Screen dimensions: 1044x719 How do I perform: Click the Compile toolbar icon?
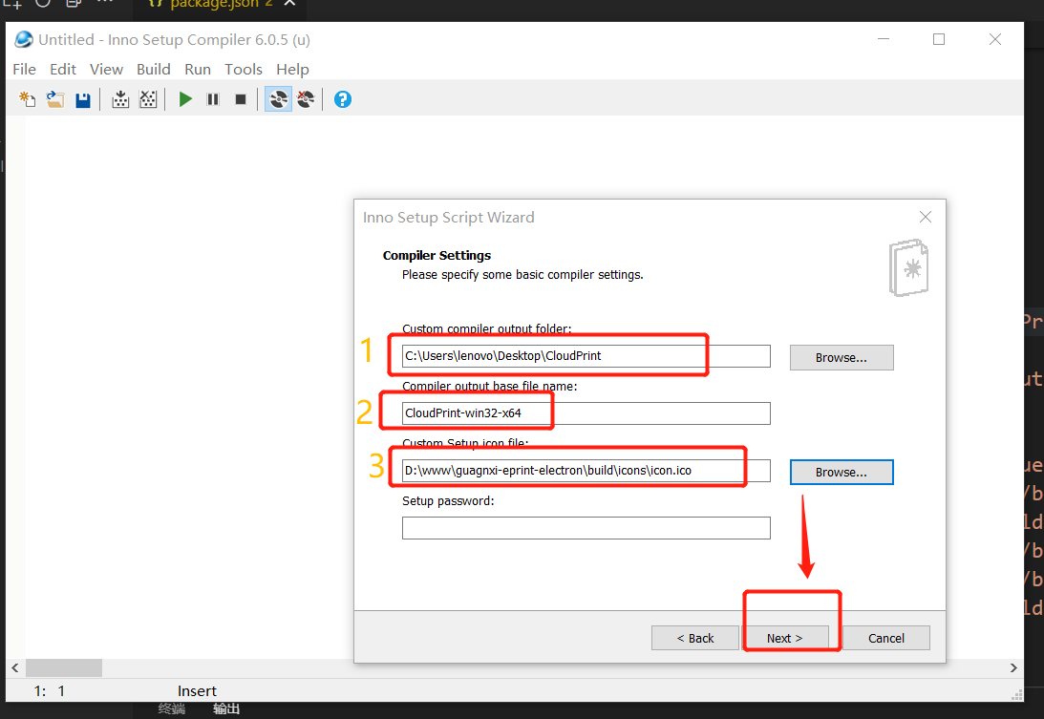(120, 100)
